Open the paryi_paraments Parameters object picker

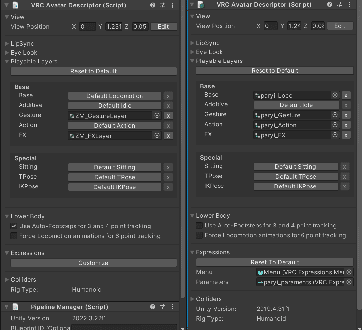349,282
